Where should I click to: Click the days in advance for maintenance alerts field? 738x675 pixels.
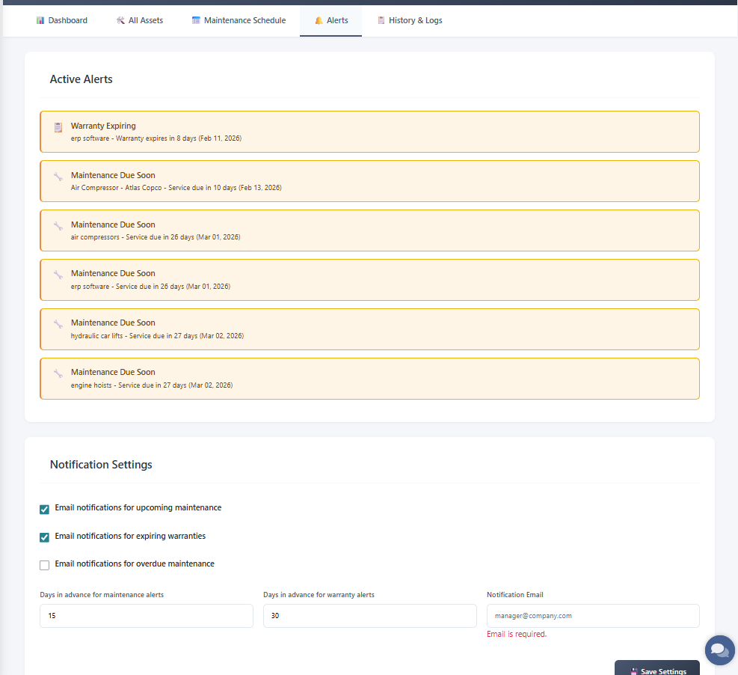pos(146,616)
